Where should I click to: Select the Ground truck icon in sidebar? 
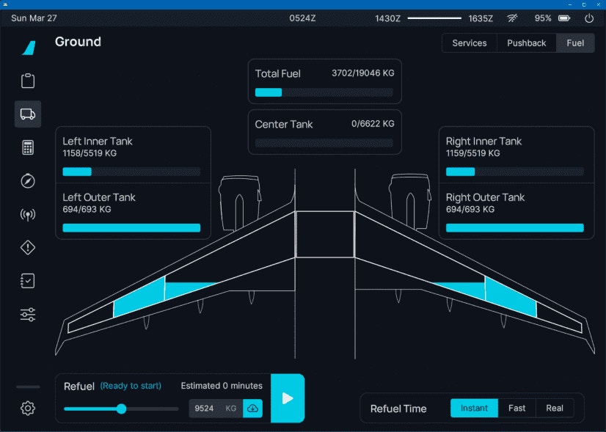[x=28, y=114]
